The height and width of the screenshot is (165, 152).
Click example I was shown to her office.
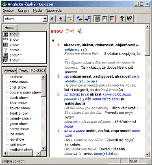[x=84, y=140]
